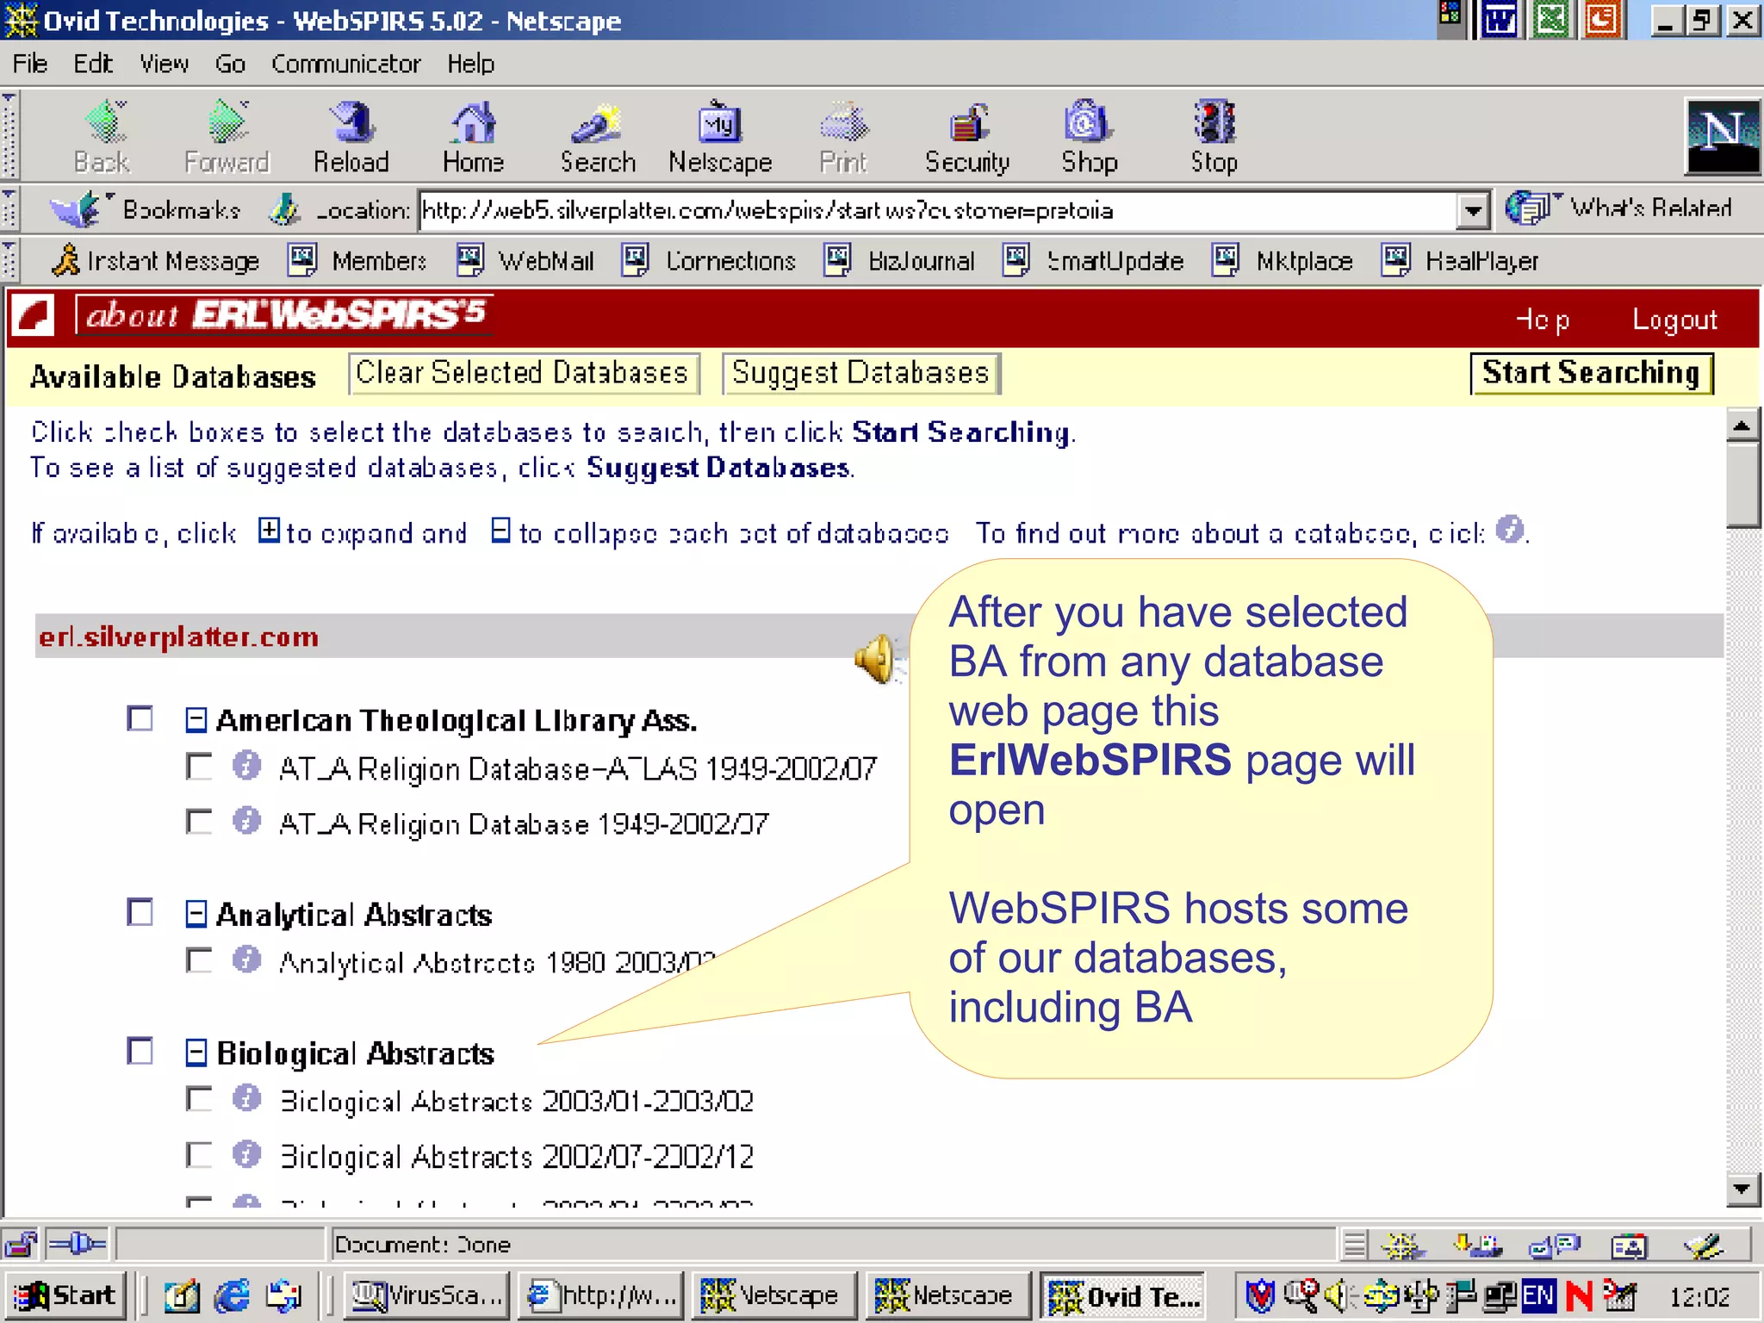Click Clear Selected Databases button
The width and height of the screenshot is (1764, 1323).
point(524,373)
